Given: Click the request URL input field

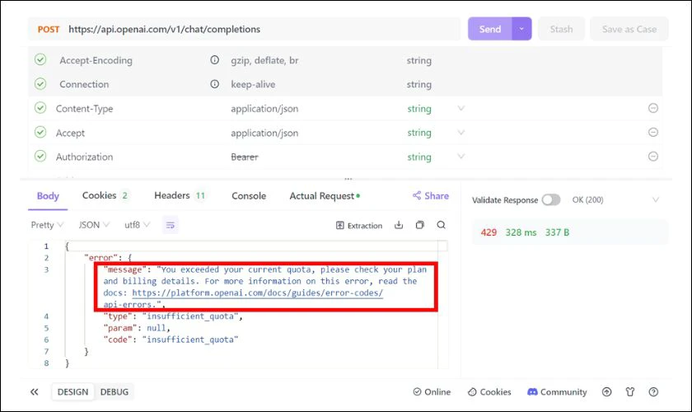Looking at the screenshot, I should coord(263,29).
